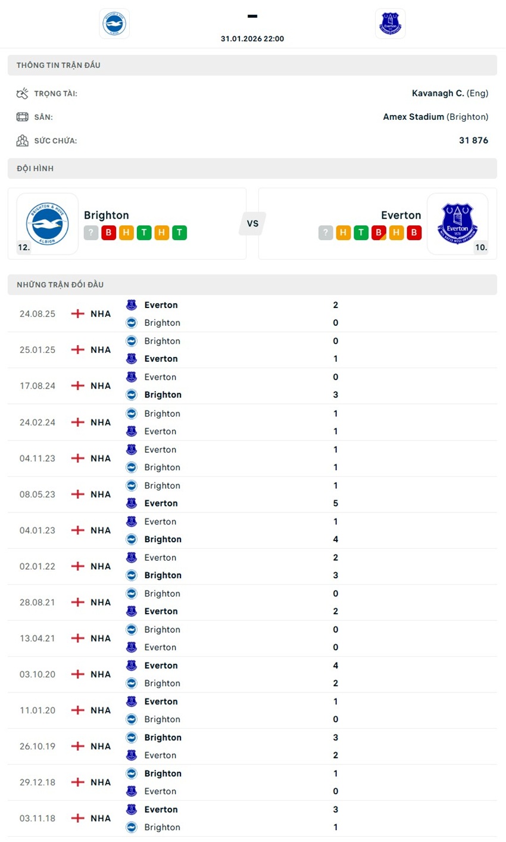Click the yellow 'H' badge in Everton's form strip
The width and height of the screenshot is (506, 842).
pos(343,233)
